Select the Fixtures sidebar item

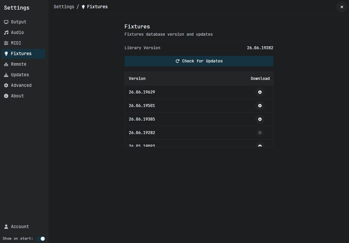pos(23,54)
